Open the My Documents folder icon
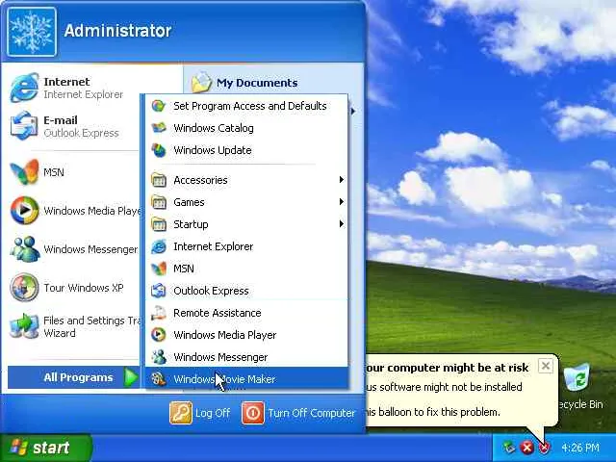Screen dimensions: 616x462 pyautogui.click(x=201, y=82)
